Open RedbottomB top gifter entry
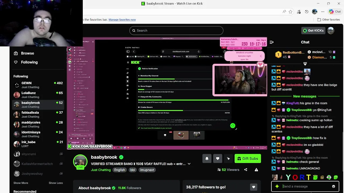The width and height of the screenshot is (344, 193). pyautogui.click(x=290, y=54)
